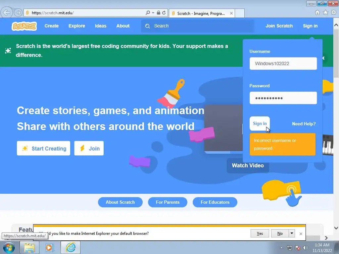Click the address bar URL
This screenshot has width=339, height=254.
53,13
